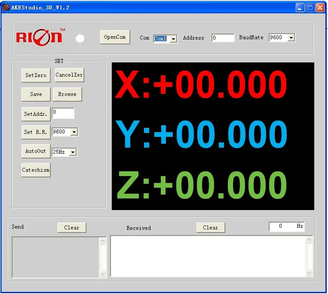Open the Com port dropdown
This screenshot has width=328, height=294.
pos(173,39)
